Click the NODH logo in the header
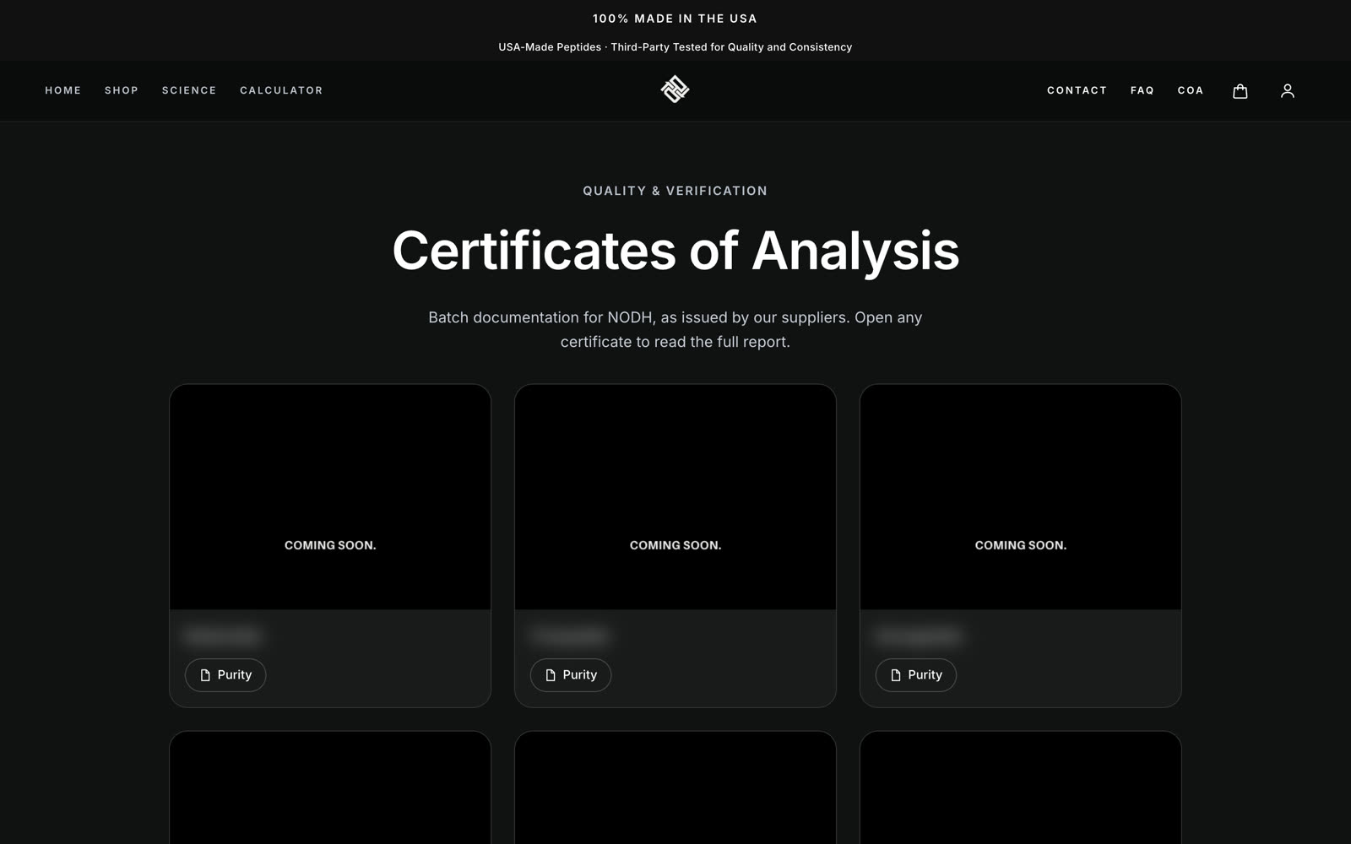The height and width of the screenshot is (844, 1351). click(x=675, y=89)
